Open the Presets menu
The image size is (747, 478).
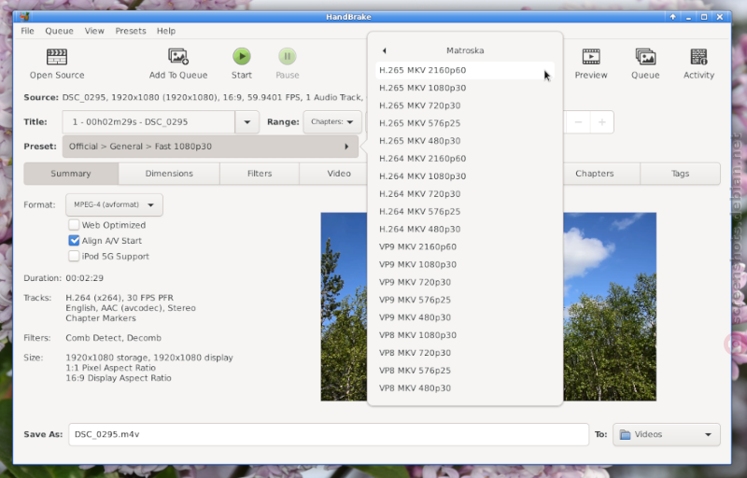tap(131, 31)
